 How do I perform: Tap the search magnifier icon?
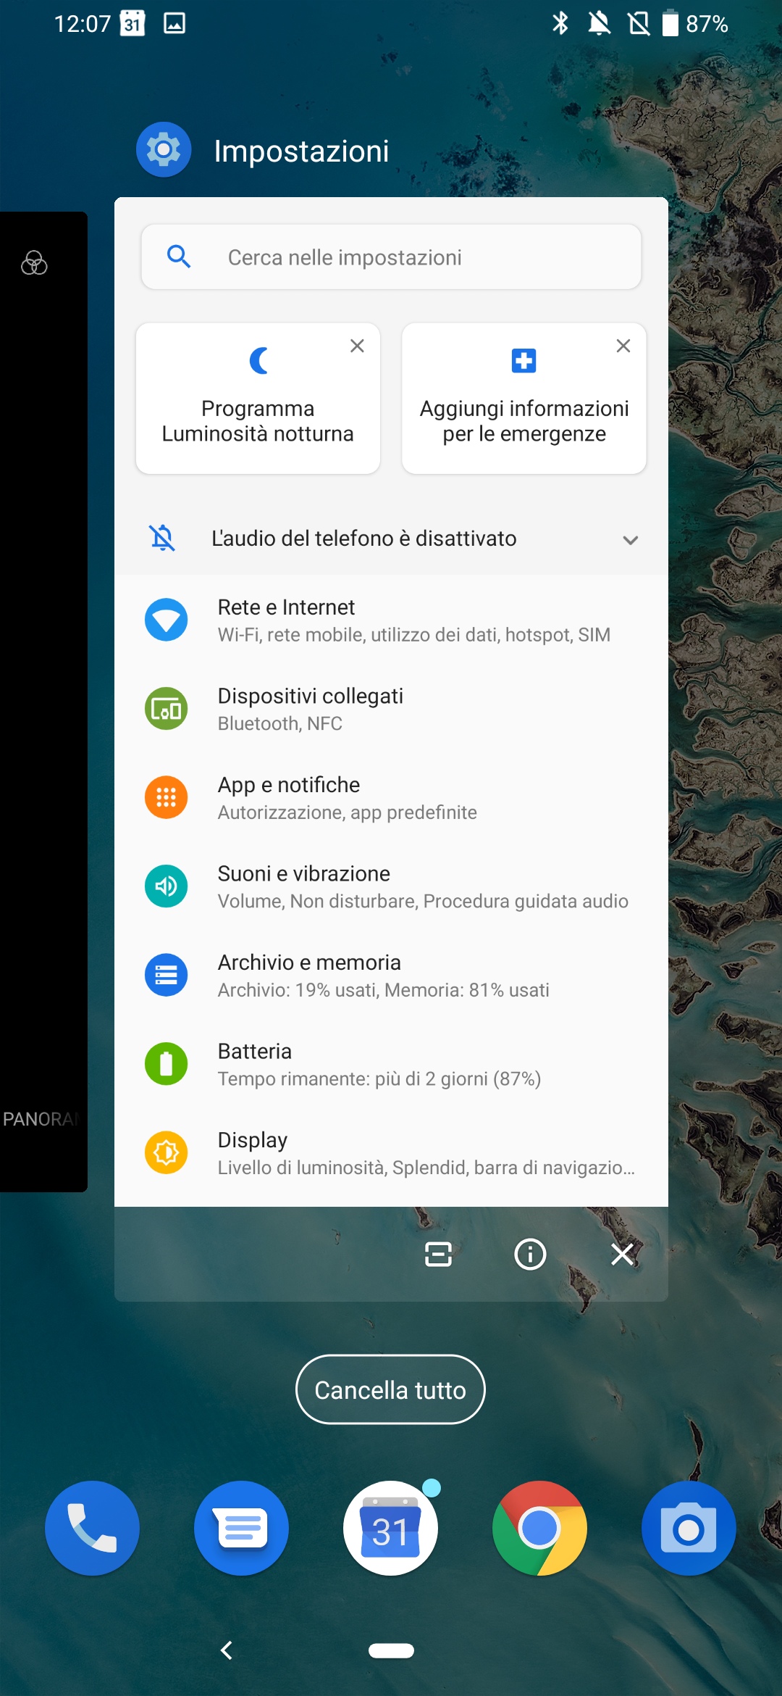[x=179, y=257]
